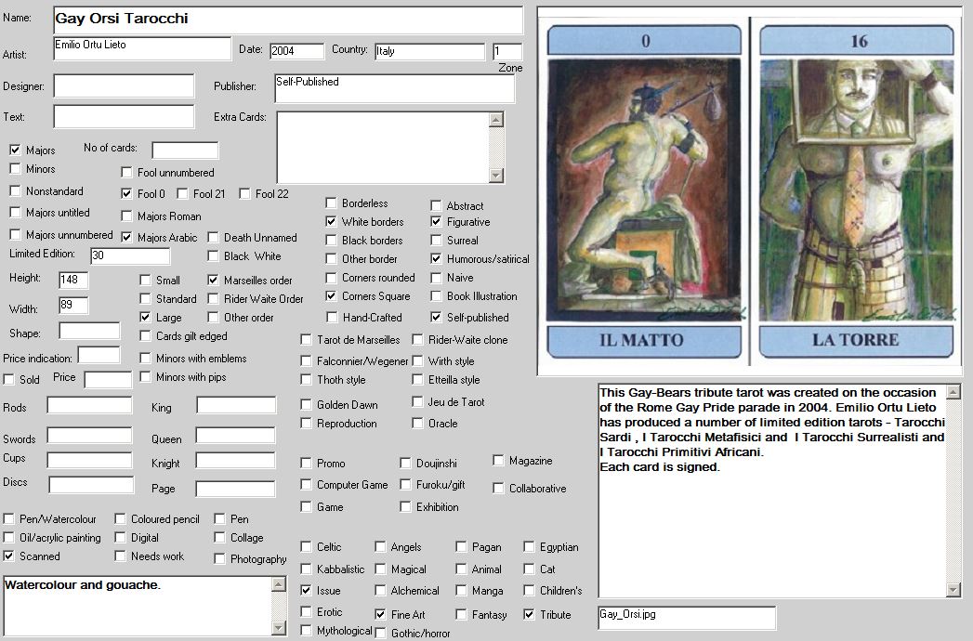
Task: Focus the Publisher field with Self-Published
Action: coord(394,88)
